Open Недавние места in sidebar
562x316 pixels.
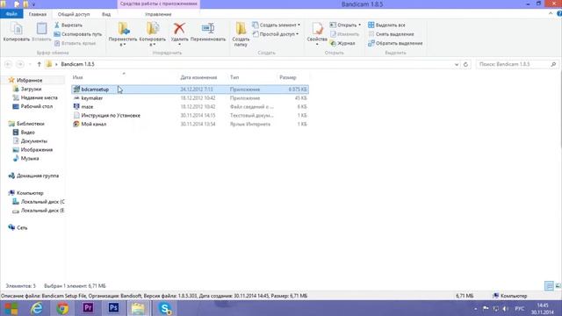[x=35, y=97]
